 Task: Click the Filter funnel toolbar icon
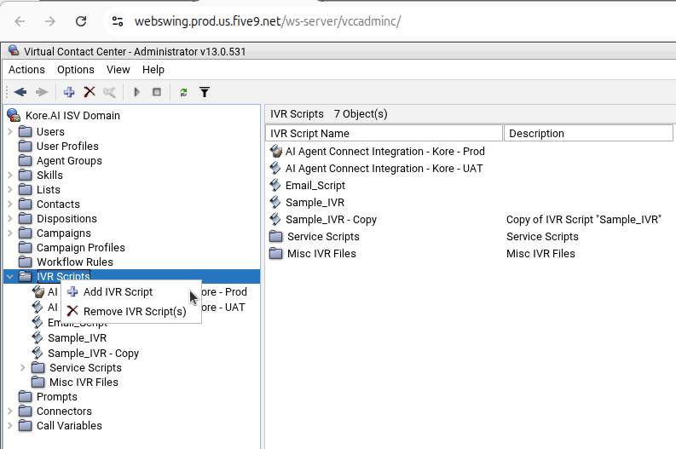205,92
